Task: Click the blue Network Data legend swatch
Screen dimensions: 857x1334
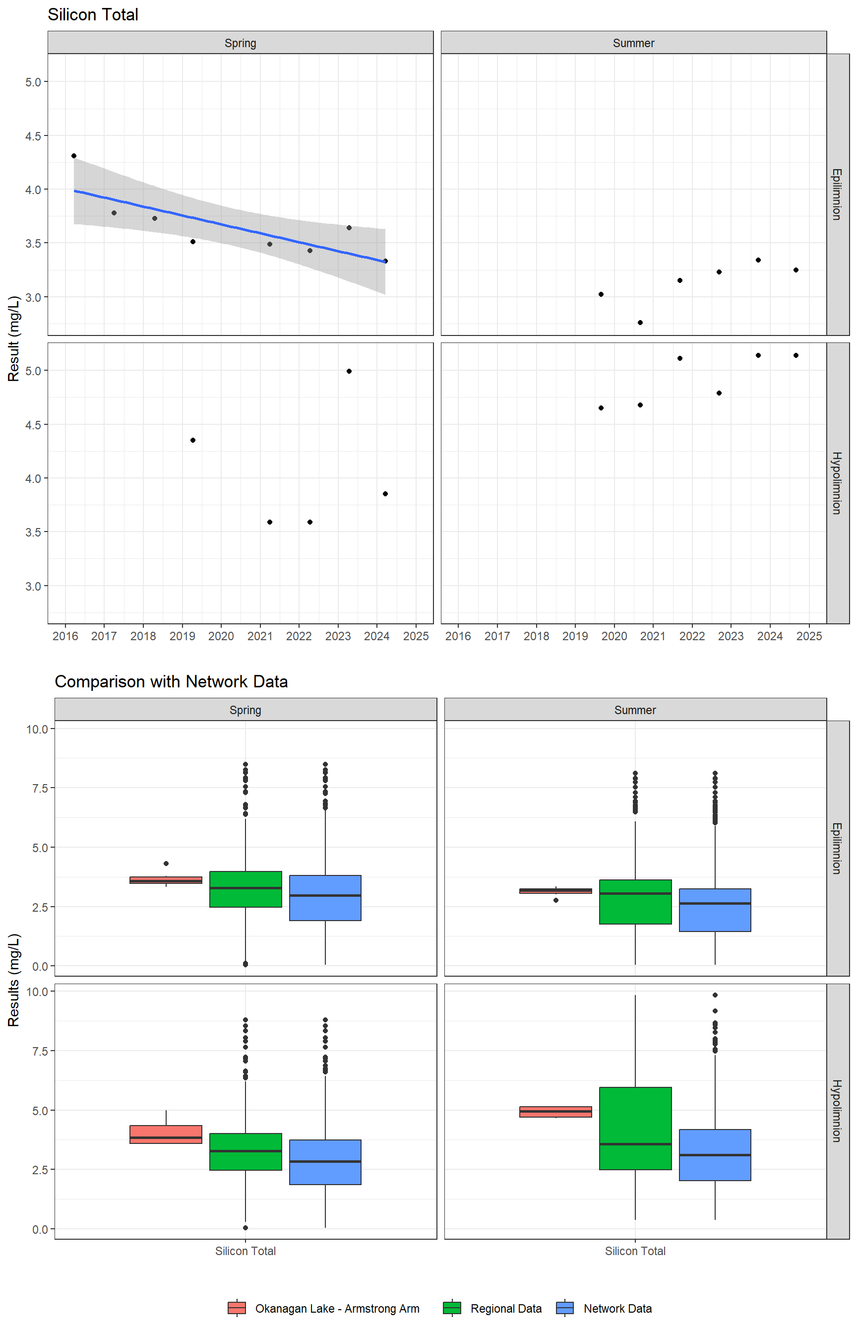Action: tap(565, 1308)
